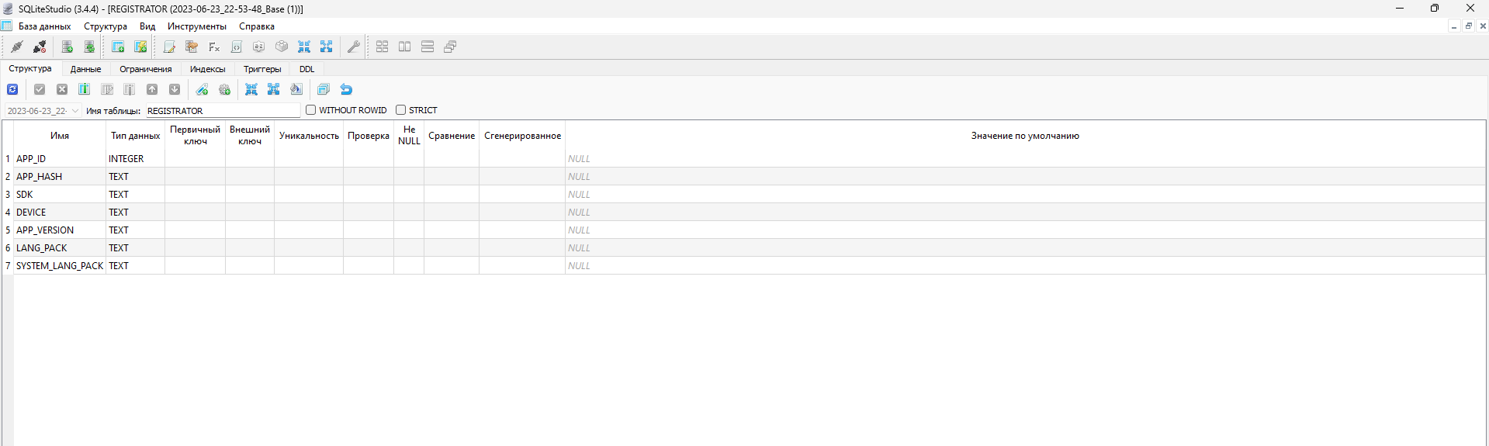Screen dimensions: 1489x446
Task: Refresh the table structure
Action: tap(12, 90)
